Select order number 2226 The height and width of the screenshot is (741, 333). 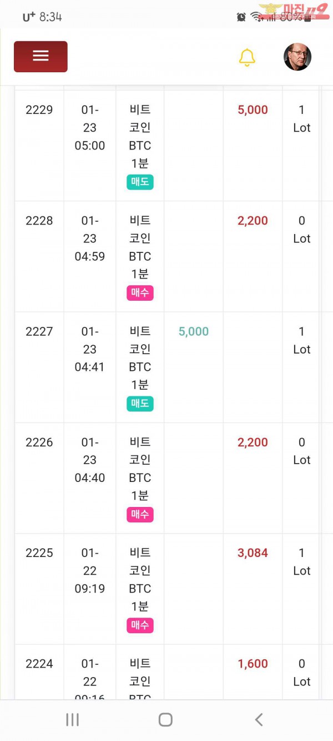pos(39,442)
